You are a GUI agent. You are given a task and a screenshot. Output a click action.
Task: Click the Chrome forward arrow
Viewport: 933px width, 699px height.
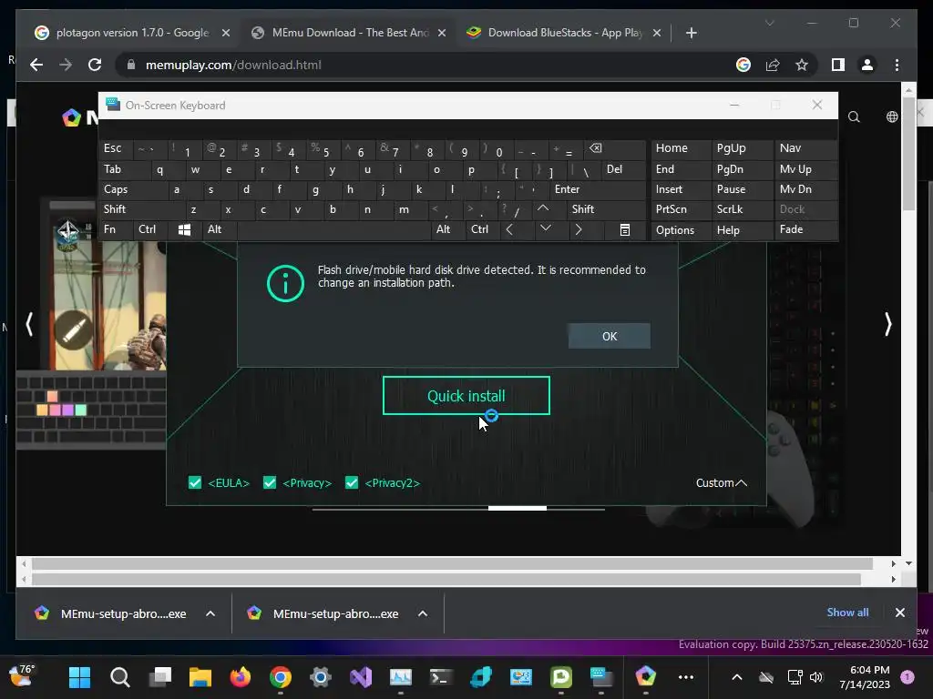(x=66, y=65)
